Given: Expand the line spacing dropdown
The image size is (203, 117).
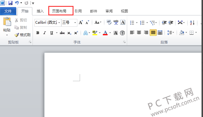Looking at the screenshot, I should pos(173,33).
